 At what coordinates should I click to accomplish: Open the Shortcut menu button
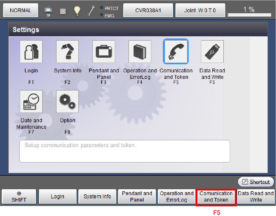(256, 182)
